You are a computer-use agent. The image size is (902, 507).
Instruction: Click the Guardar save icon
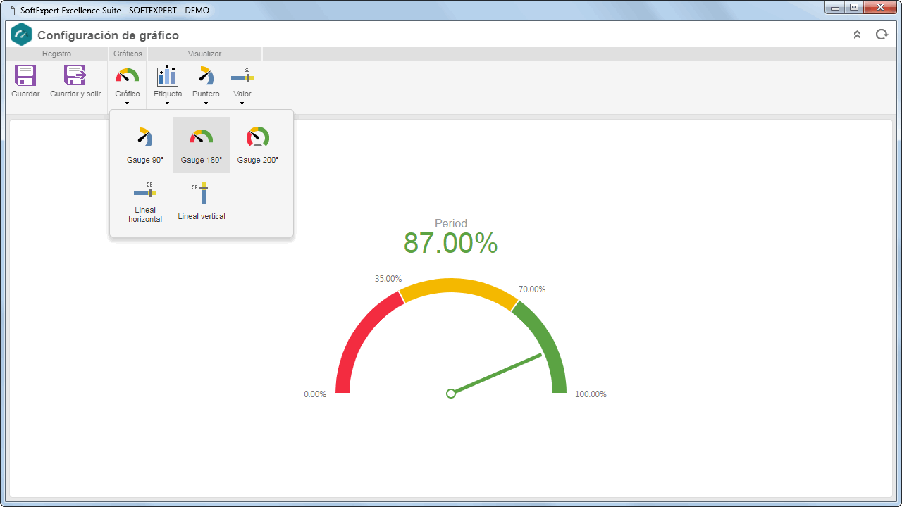point(25,75)
